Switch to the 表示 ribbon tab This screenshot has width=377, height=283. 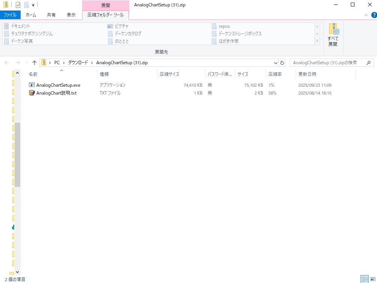[71, 15]
